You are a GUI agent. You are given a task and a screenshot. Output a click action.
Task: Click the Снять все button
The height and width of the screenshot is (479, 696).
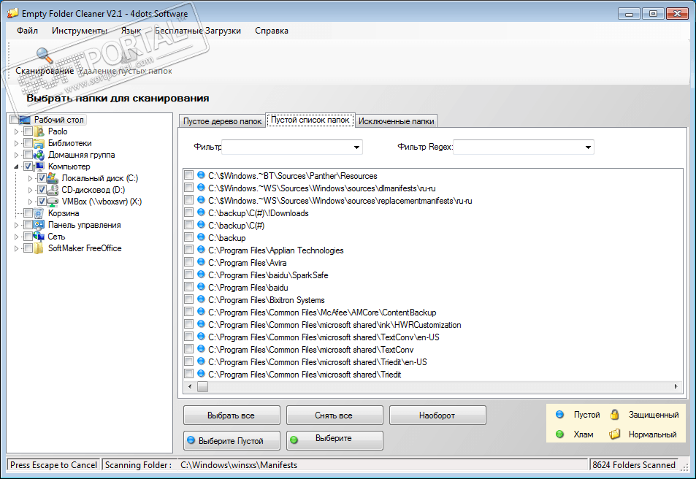click(x=334, y=415)
